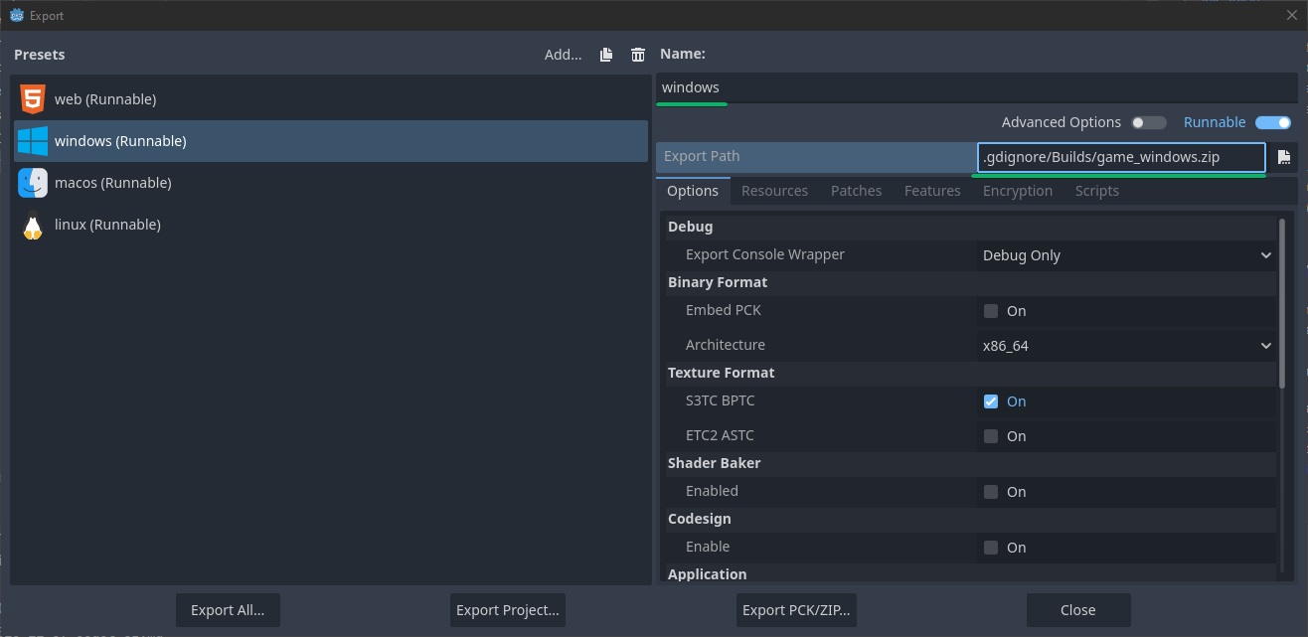1308x637 pixels.
Task: Click the delete preset trash icon
Action: click(x=638, y=55)
